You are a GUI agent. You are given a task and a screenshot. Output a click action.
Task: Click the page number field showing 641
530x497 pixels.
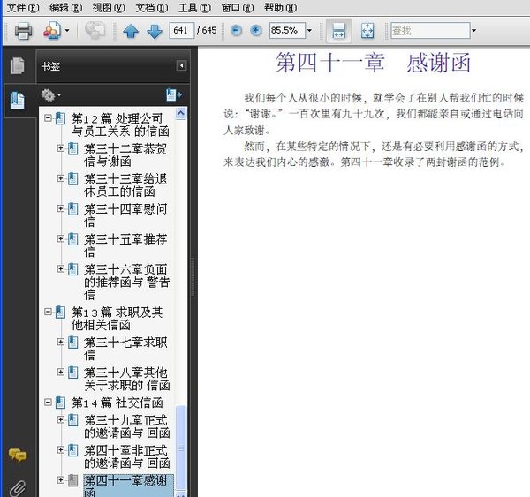pos(182,30)
